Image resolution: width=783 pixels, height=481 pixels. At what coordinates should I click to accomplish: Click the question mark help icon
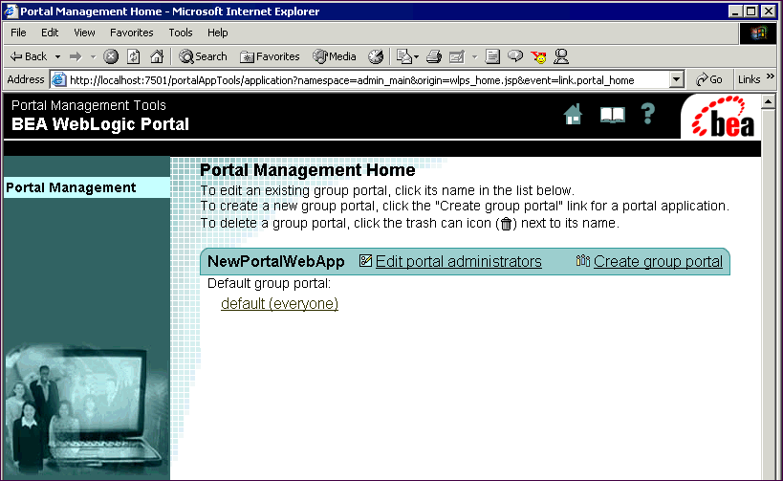(x=648, y=114)
